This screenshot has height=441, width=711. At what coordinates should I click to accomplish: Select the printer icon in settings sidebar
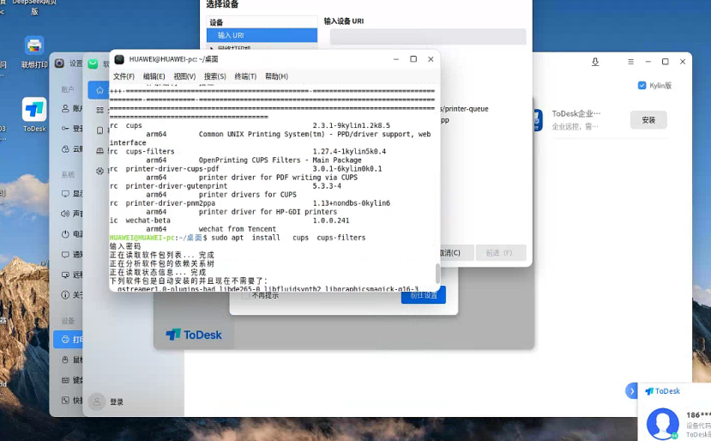point(66,339)
